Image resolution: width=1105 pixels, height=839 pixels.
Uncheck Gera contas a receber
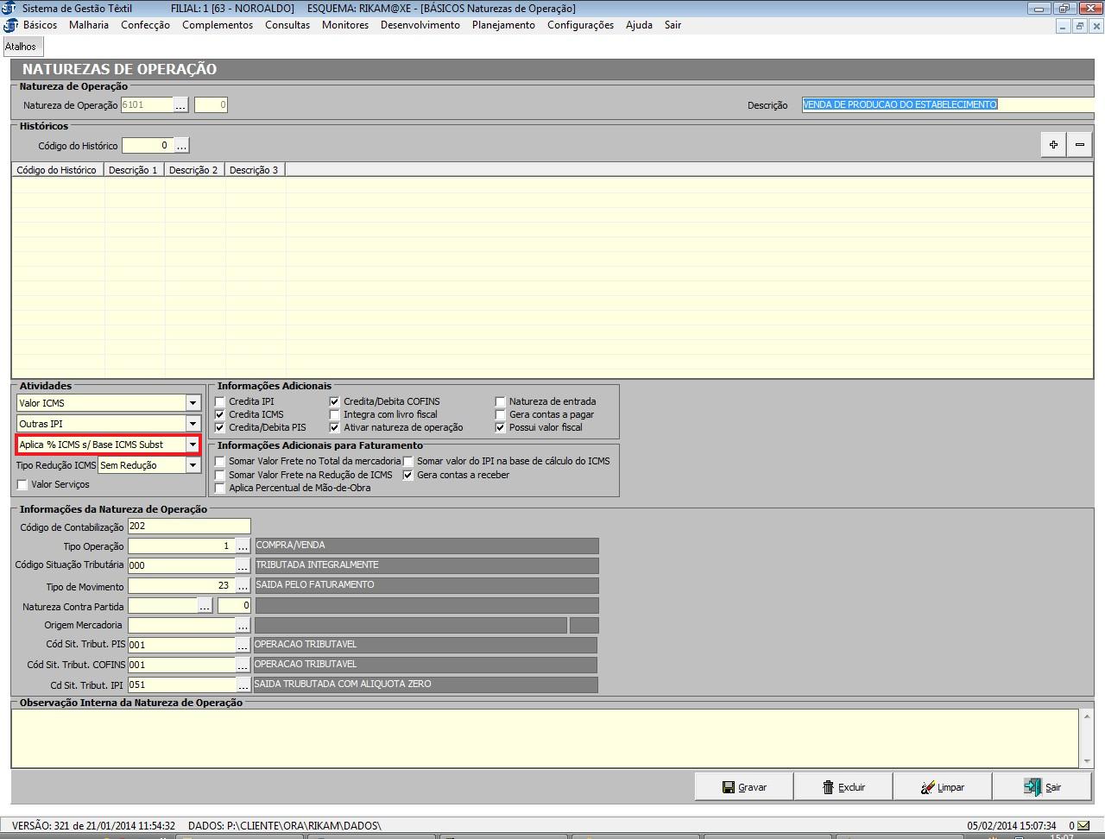(409, 475)
